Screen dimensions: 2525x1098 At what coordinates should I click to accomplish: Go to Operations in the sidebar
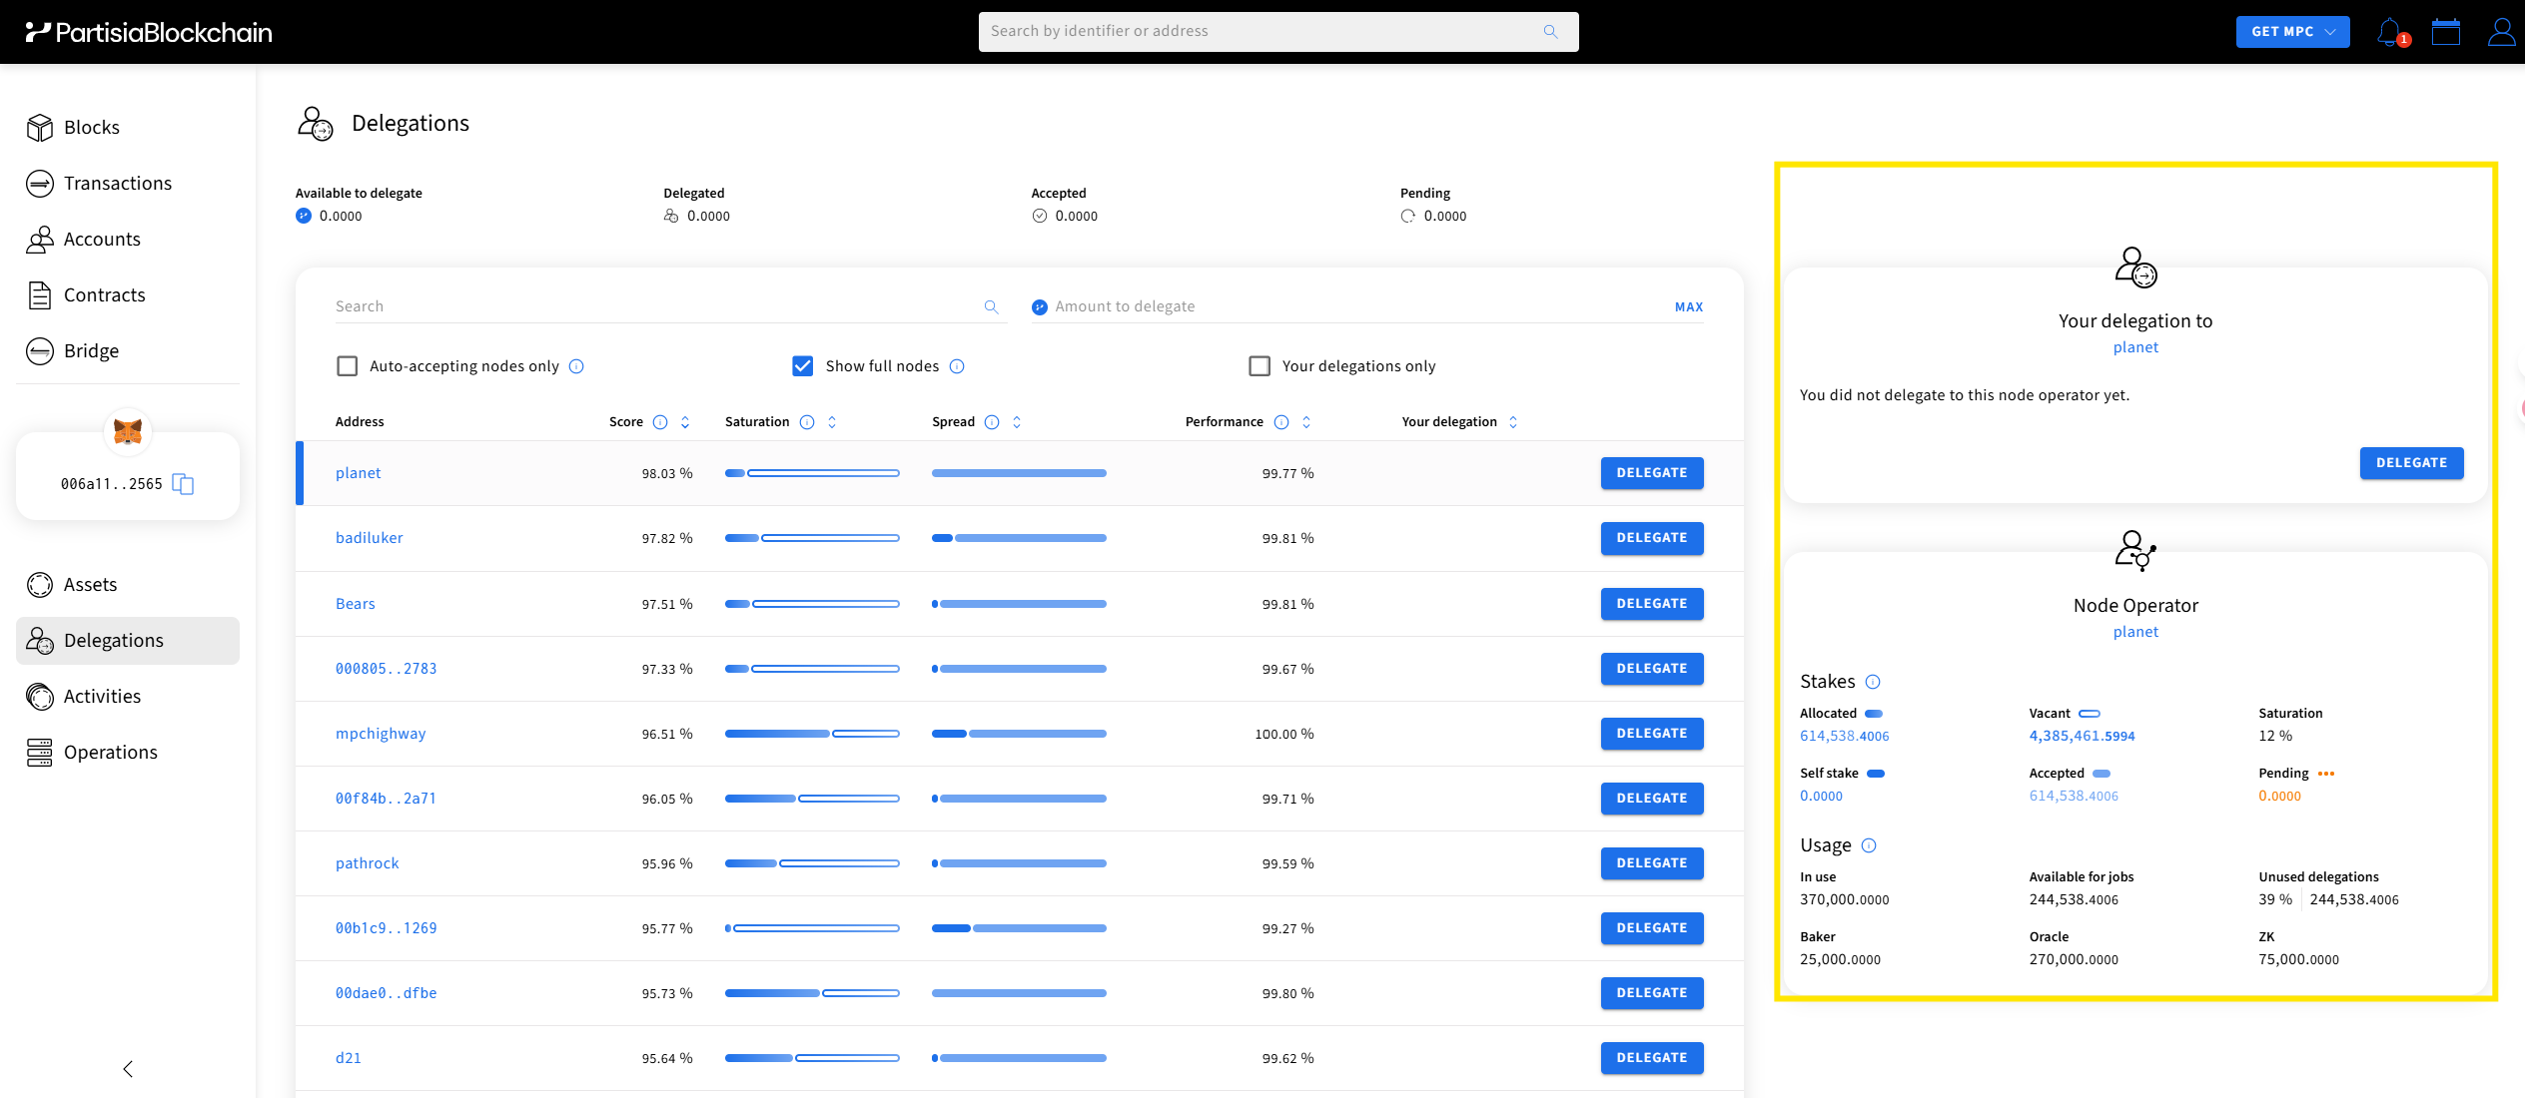click(x=110, y=753)
